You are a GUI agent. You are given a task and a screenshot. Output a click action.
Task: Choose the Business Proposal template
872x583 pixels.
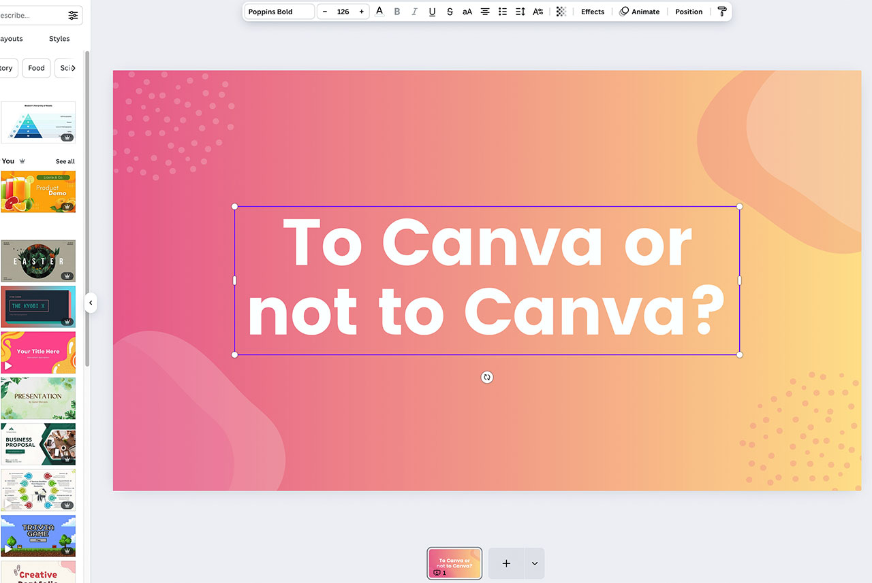(38, 444)
